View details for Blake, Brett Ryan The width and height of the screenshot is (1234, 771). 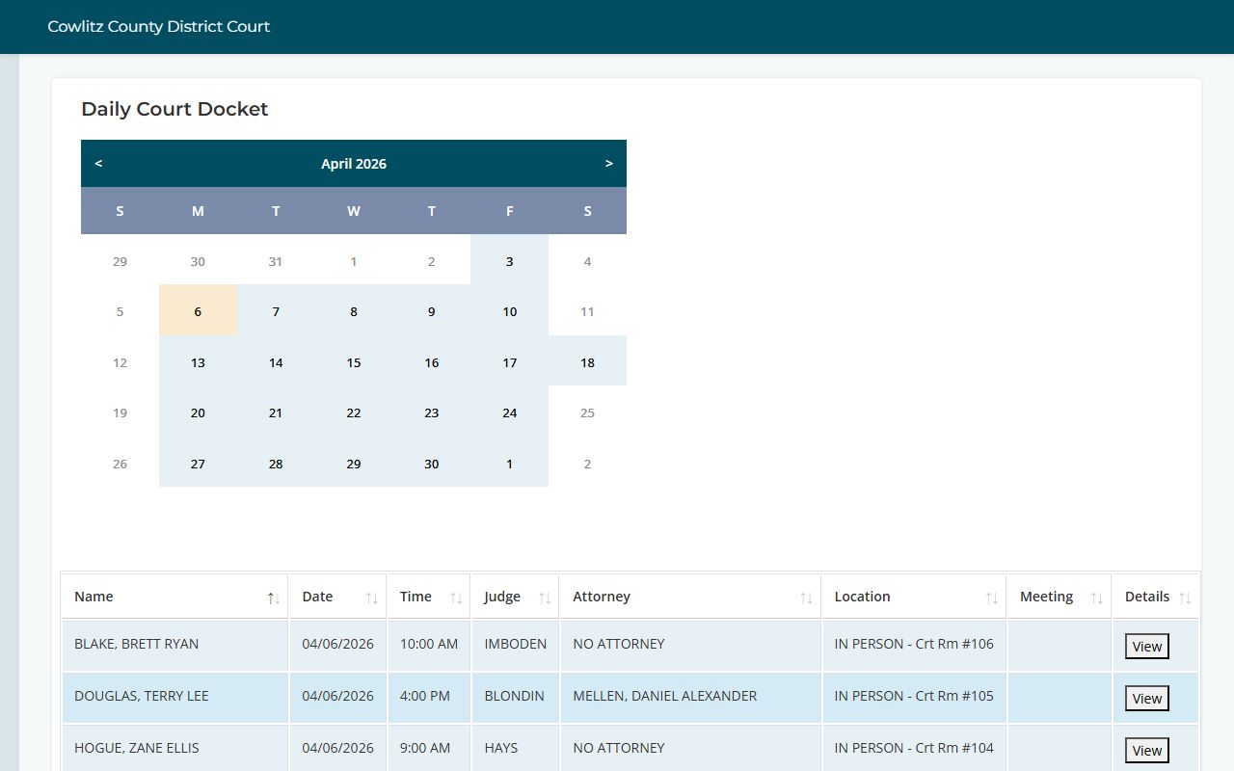pos(1146,647)
